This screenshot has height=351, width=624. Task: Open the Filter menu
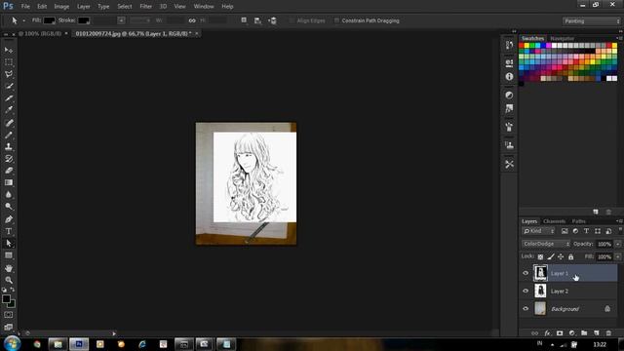145,7
